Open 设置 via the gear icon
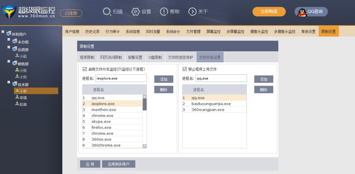This screenshot has height=174, width=355. (x=135, y=12)
